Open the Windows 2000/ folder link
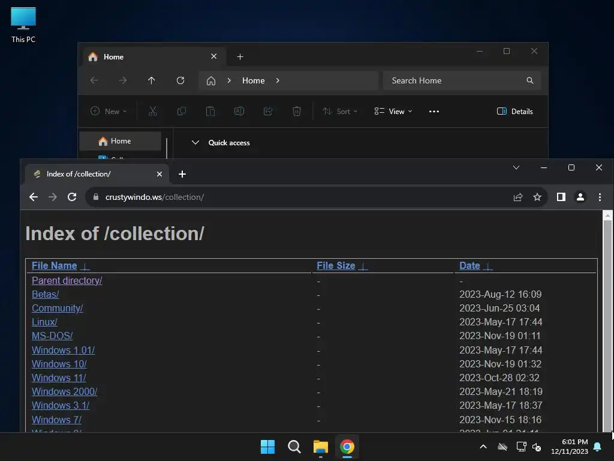Image resolution: width=614 pixels, height=461 pixels. (x=65, y=391)
